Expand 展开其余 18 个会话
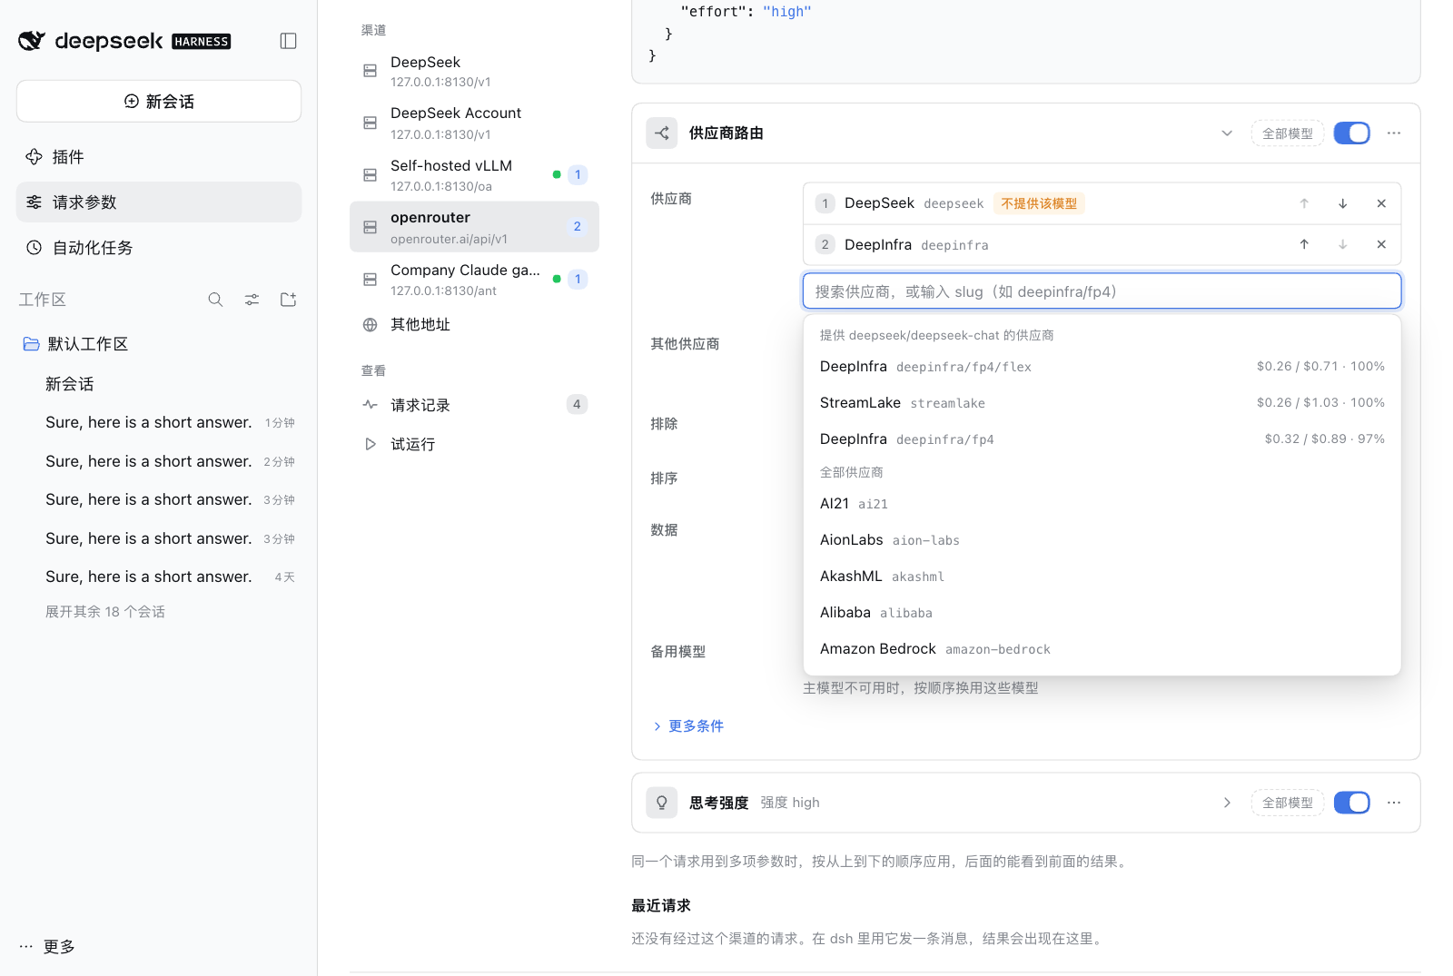This screenshot has height=976, width=1453. click(x=105, y=612)
